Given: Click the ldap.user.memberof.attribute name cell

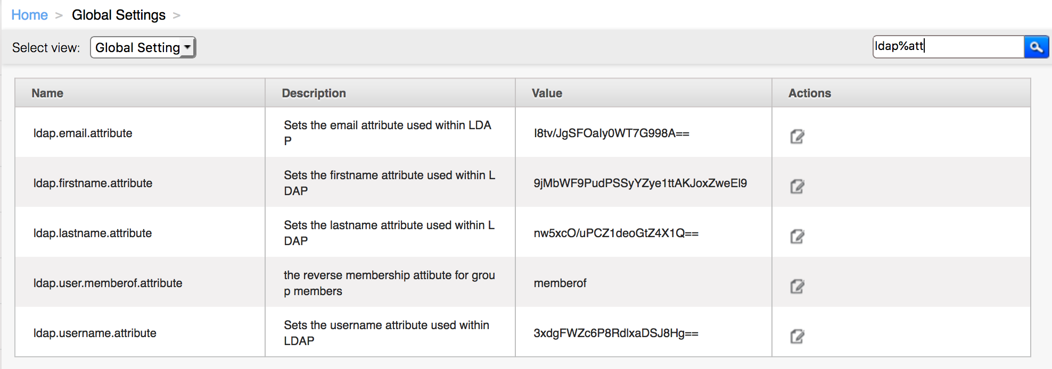Looking at the screenshot, I should [140, 282].
